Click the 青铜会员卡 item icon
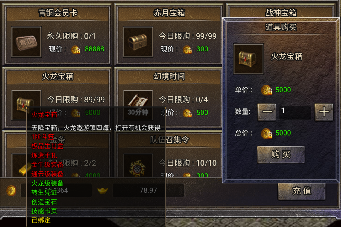 point(26,42)
